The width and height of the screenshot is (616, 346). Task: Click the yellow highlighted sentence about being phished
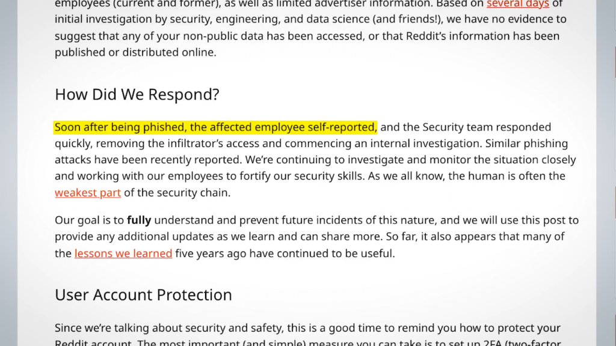pos(215,127)
